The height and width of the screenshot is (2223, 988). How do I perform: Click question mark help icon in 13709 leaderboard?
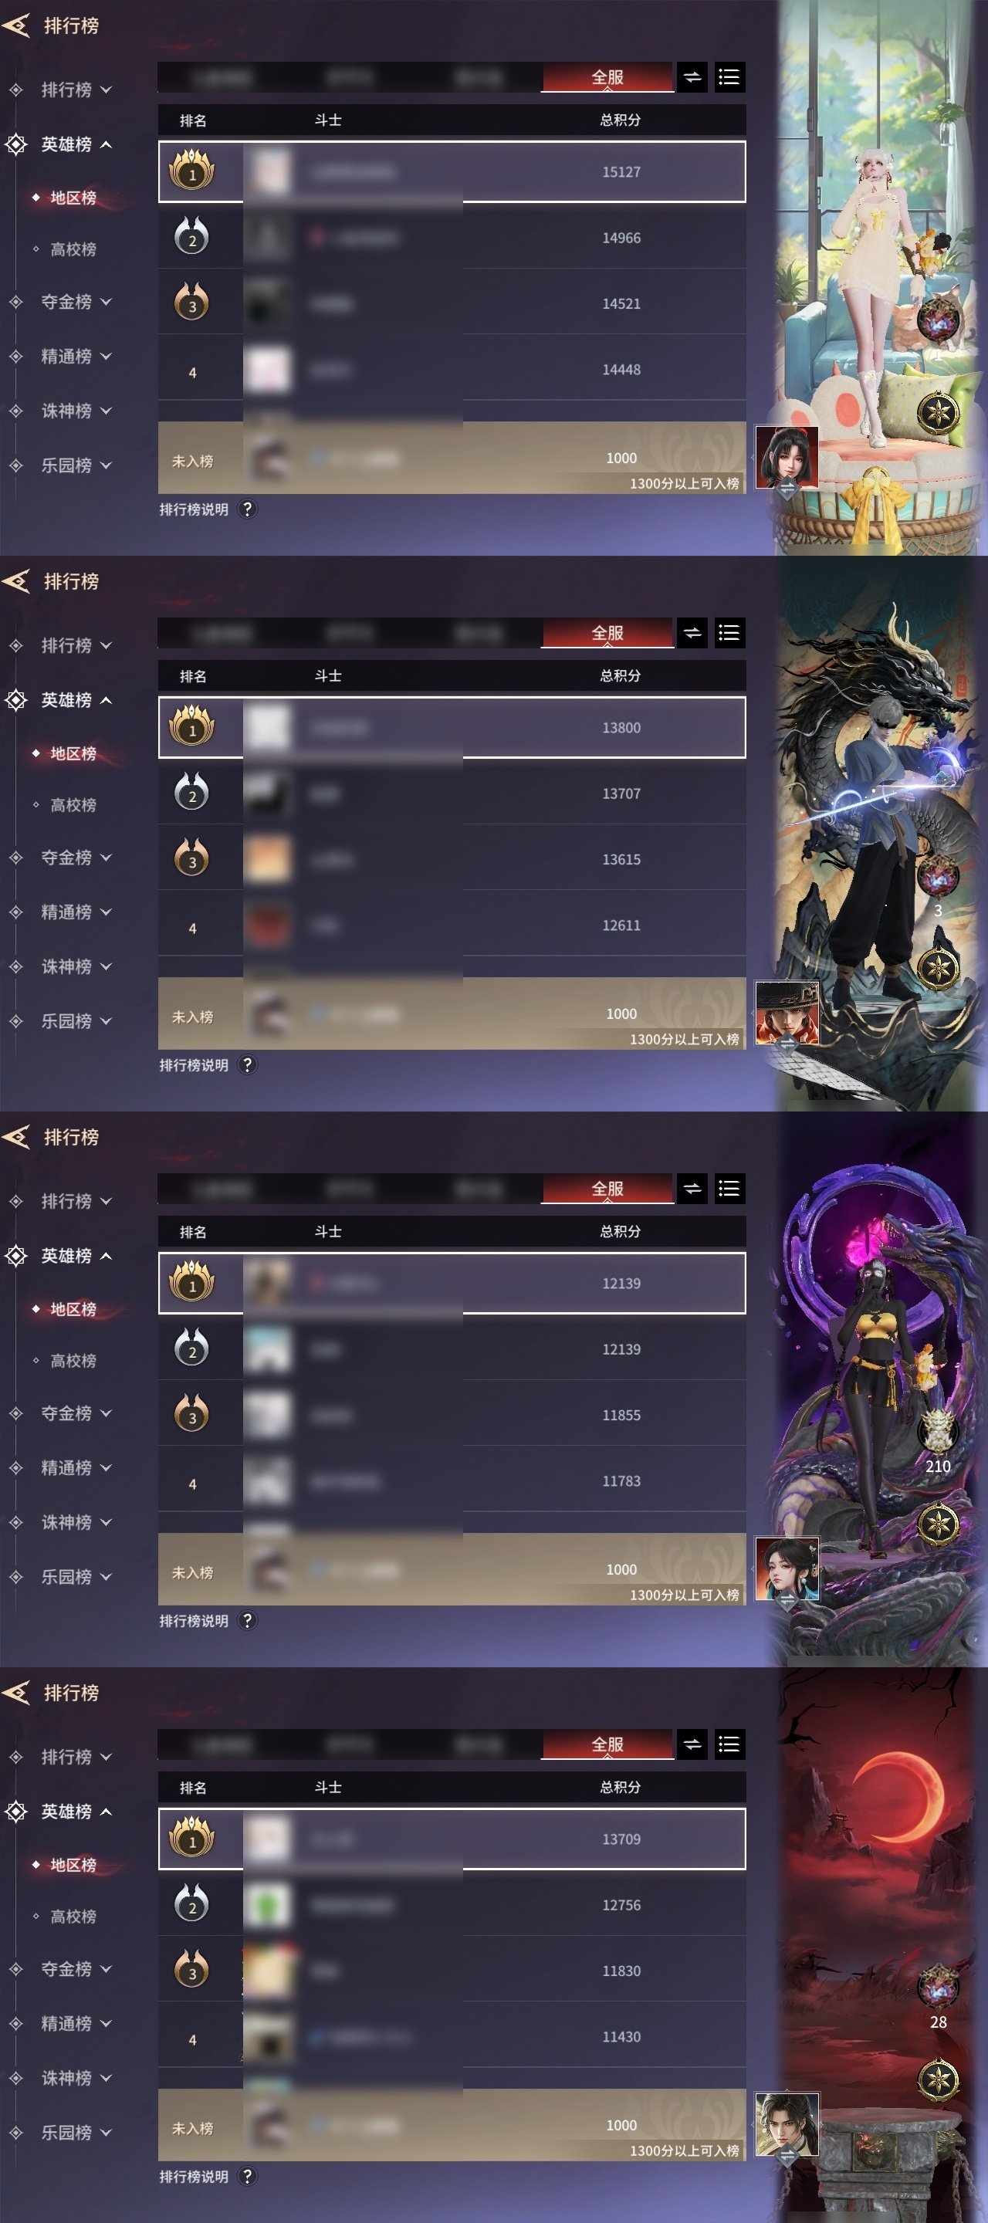248,2177
